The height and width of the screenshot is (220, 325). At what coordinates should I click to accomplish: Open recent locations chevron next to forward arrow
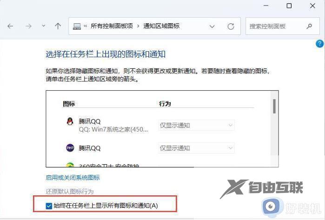44,26
